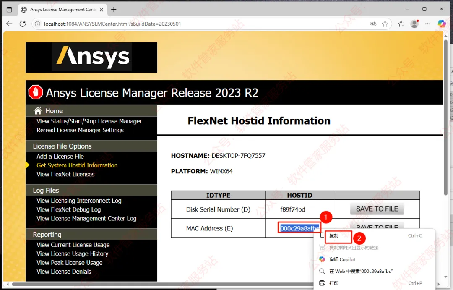The height and width of the screenshot is (290, 453).
Task: Click the hostid value f89f74bd
Action: point(292,209)
